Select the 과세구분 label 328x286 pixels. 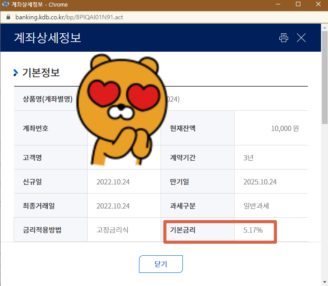click(x=183, y=206)
